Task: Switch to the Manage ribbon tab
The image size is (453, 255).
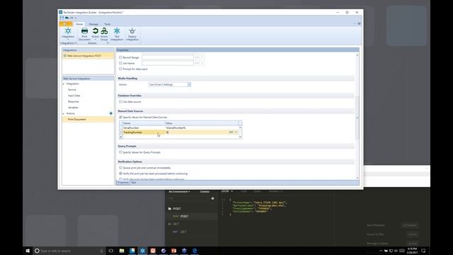Action: [93, 24]
